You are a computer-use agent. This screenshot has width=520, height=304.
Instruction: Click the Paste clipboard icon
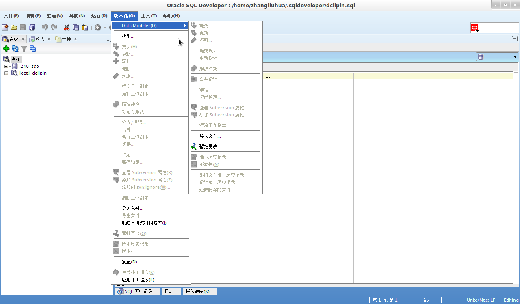point(85,28)
